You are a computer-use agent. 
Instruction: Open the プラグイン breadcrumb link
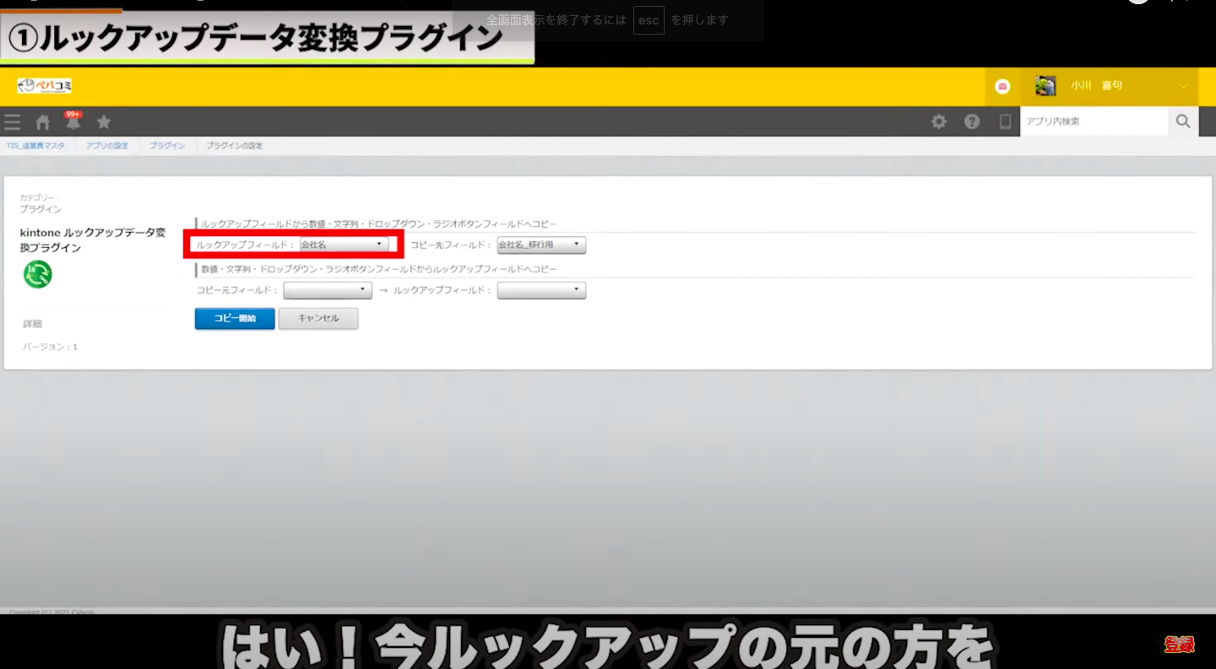point(167,146)
